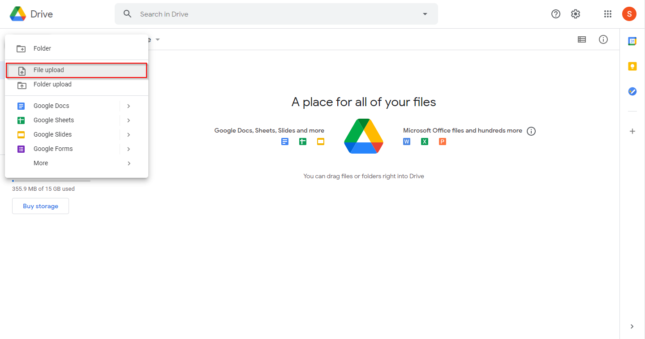
Task: Open the Settings gear icon
Action: pyautogui.click(x=576, y=14)
